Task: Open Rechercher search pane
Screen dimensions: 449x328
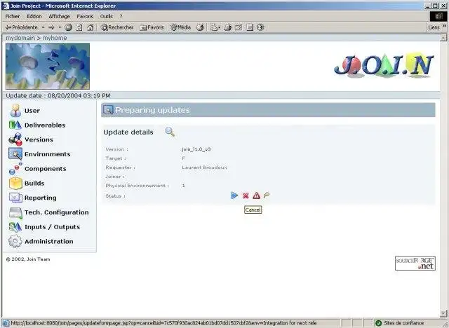Action: pos(117,27)
